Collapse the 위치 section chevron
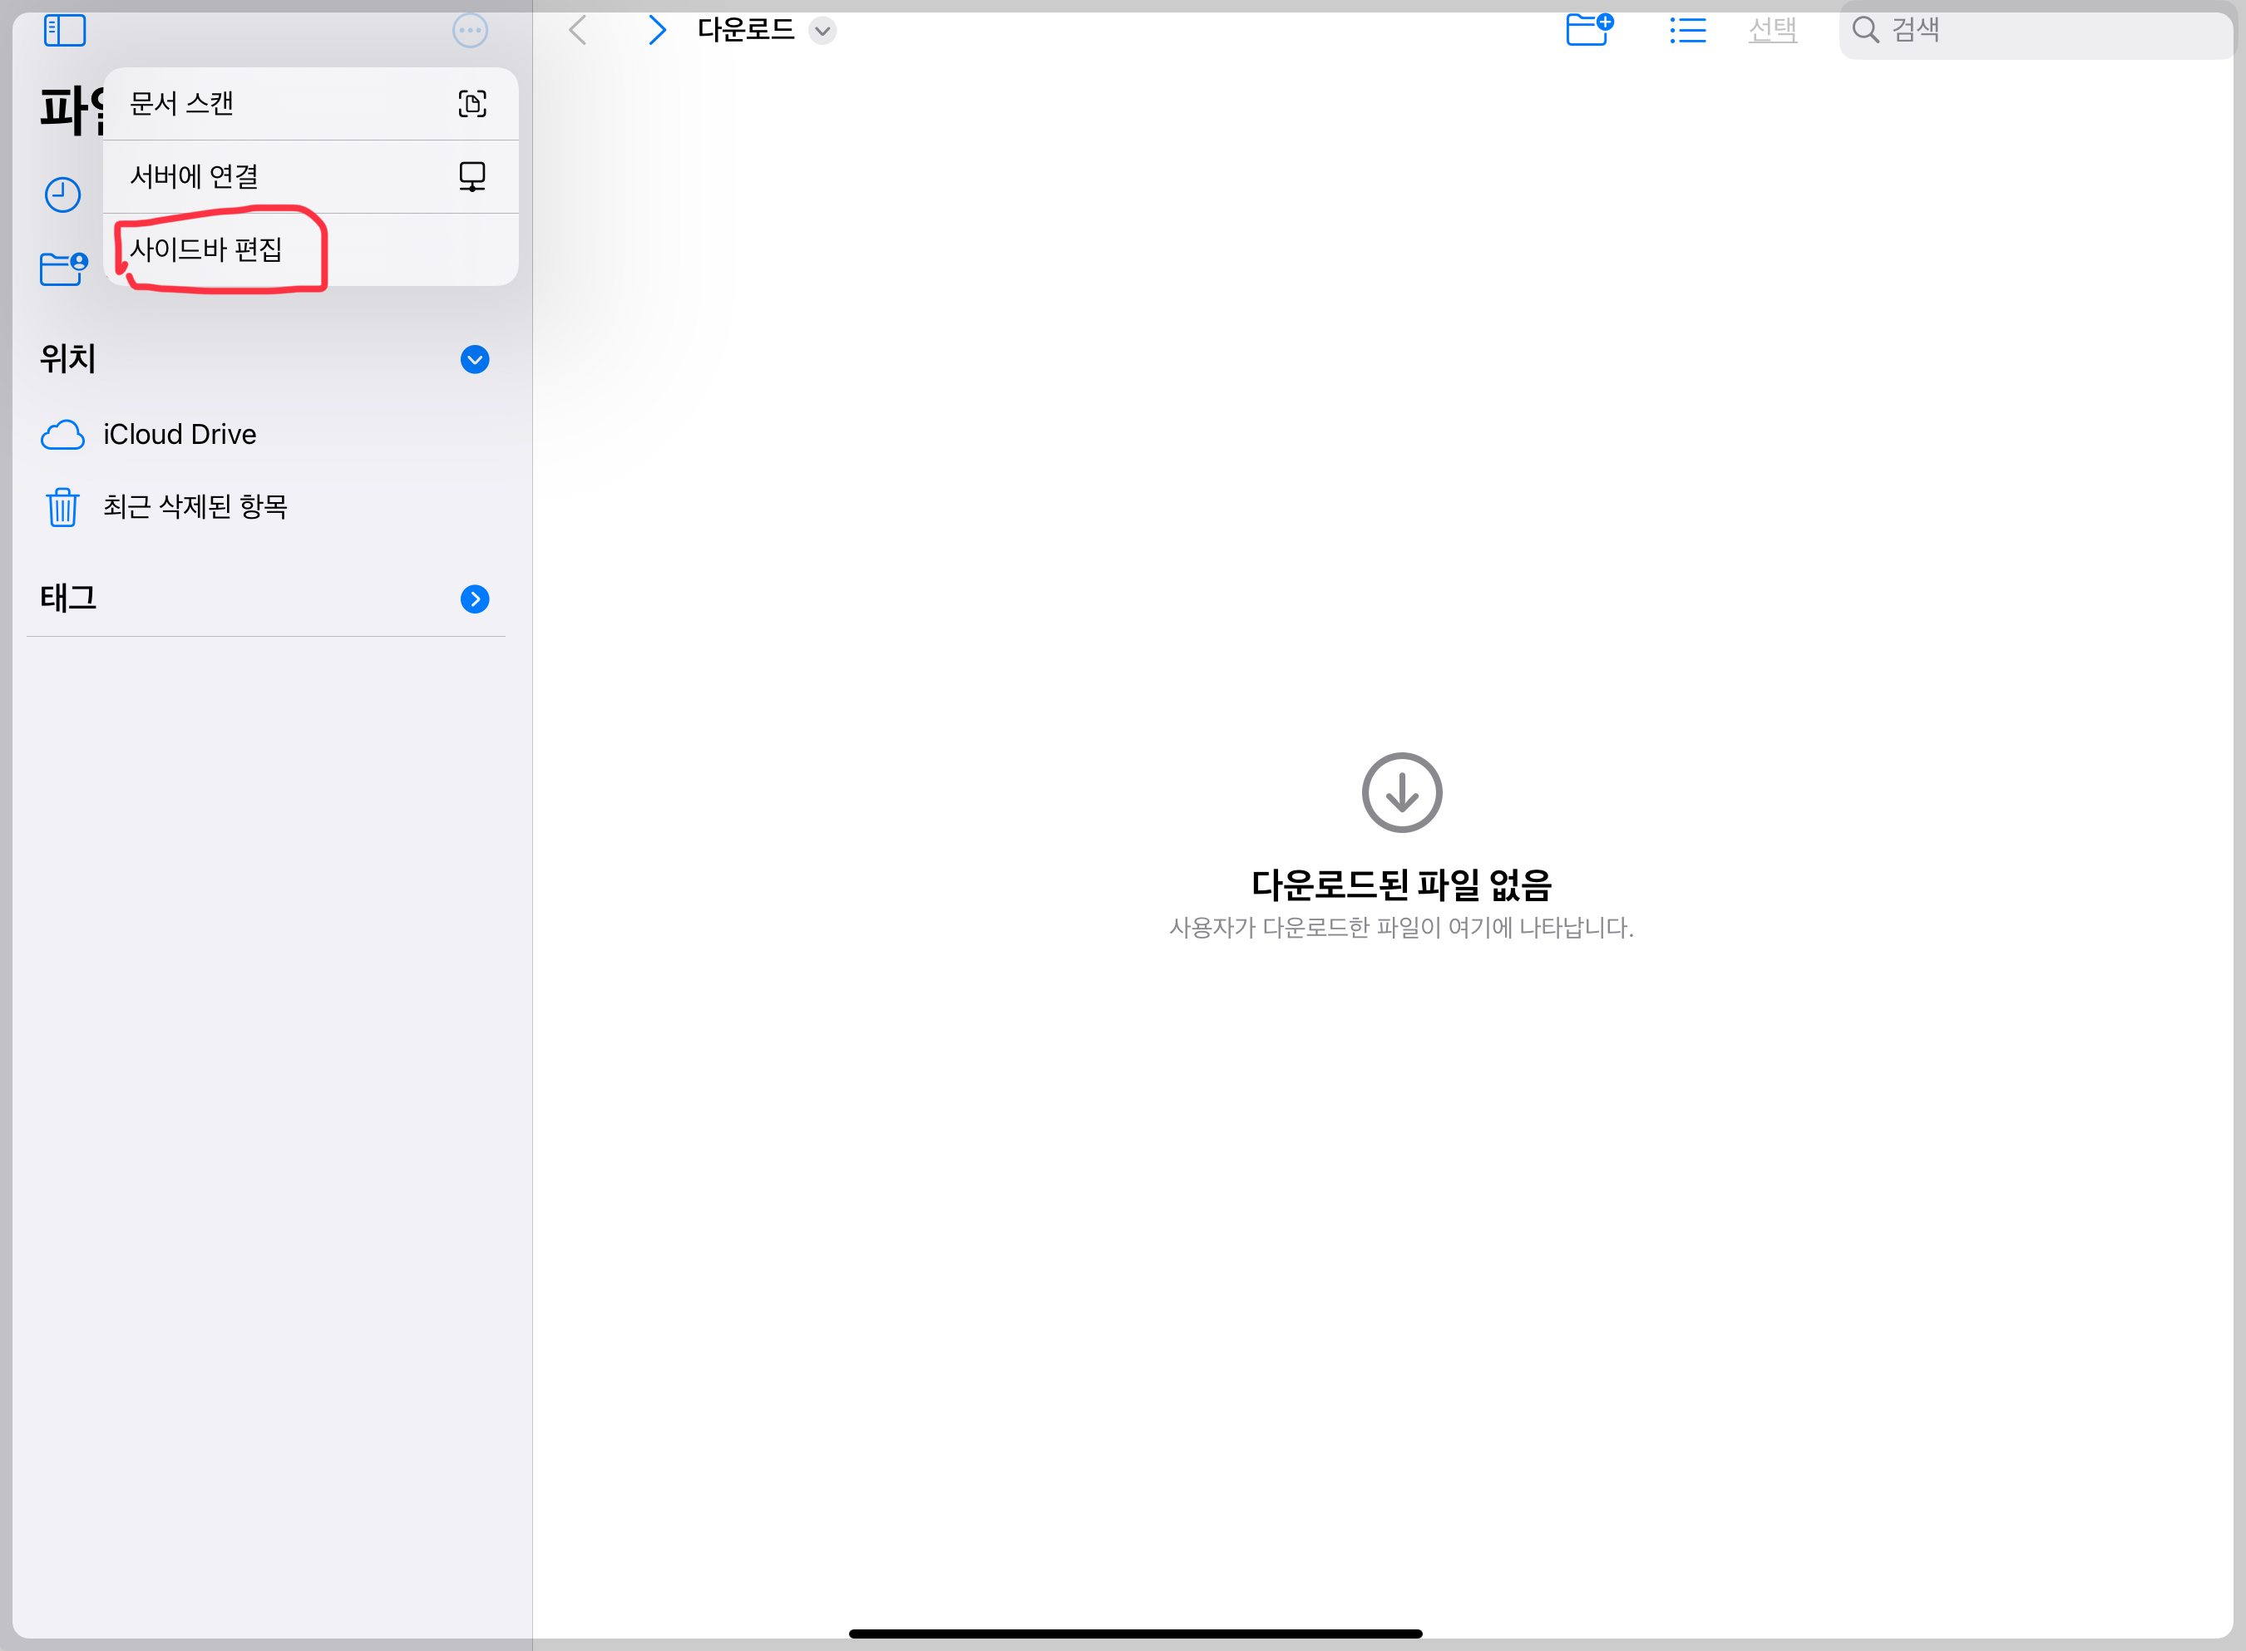The height and width of the screenshot is (1651, 2246). pyautogui.click(x=475, y=360)
